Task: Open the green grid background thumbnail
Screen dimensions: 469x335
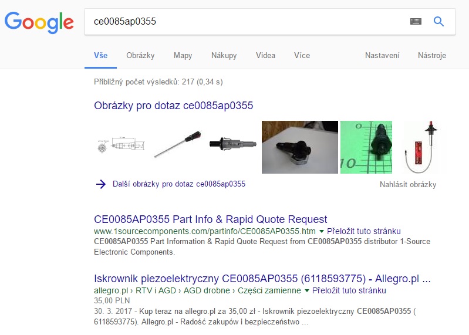Action: click(x=366, y=147)
